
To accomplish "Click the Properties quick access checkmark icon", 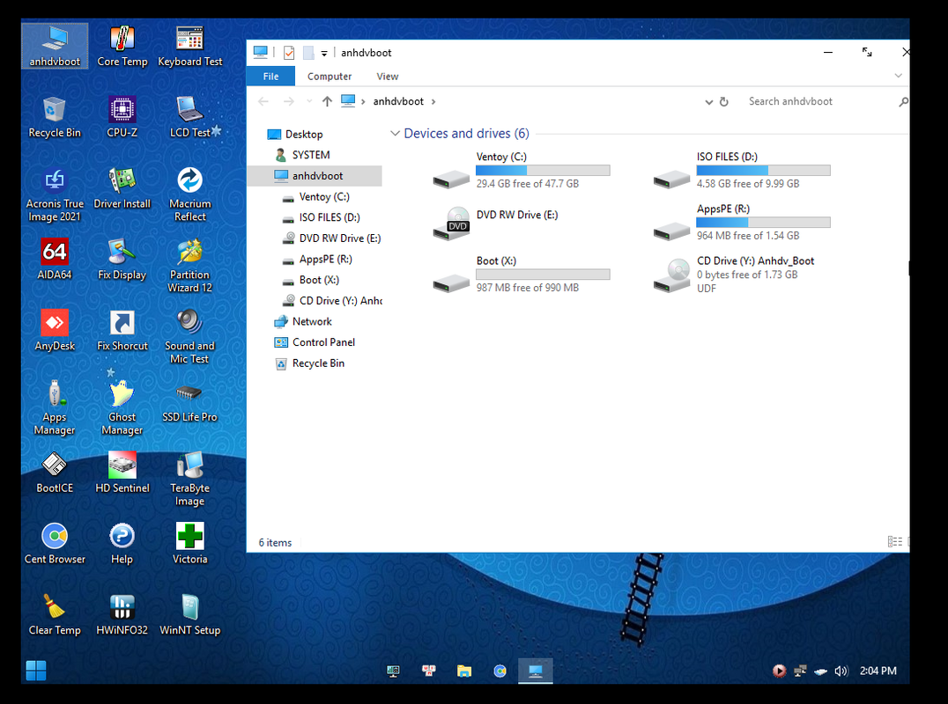I will pos(289,53).
